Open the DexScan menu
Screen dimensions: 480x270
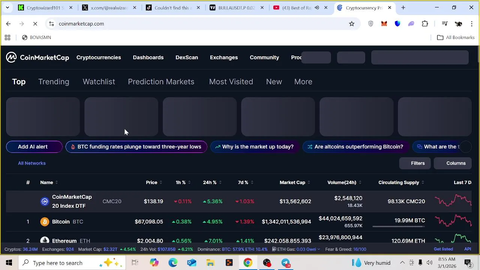coord(187,57)
